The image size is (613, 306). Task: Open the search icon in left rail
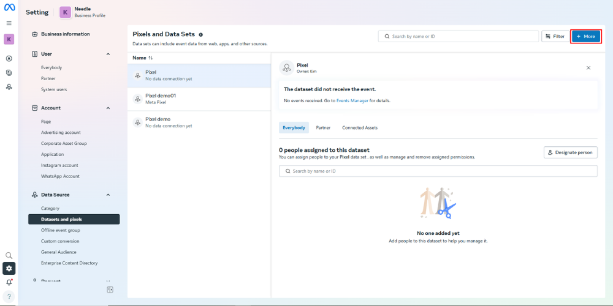9,255
